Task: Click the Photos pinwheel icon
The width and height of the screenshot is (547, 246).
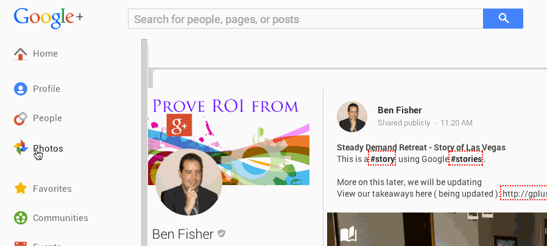Action: [x=21, y=148]
